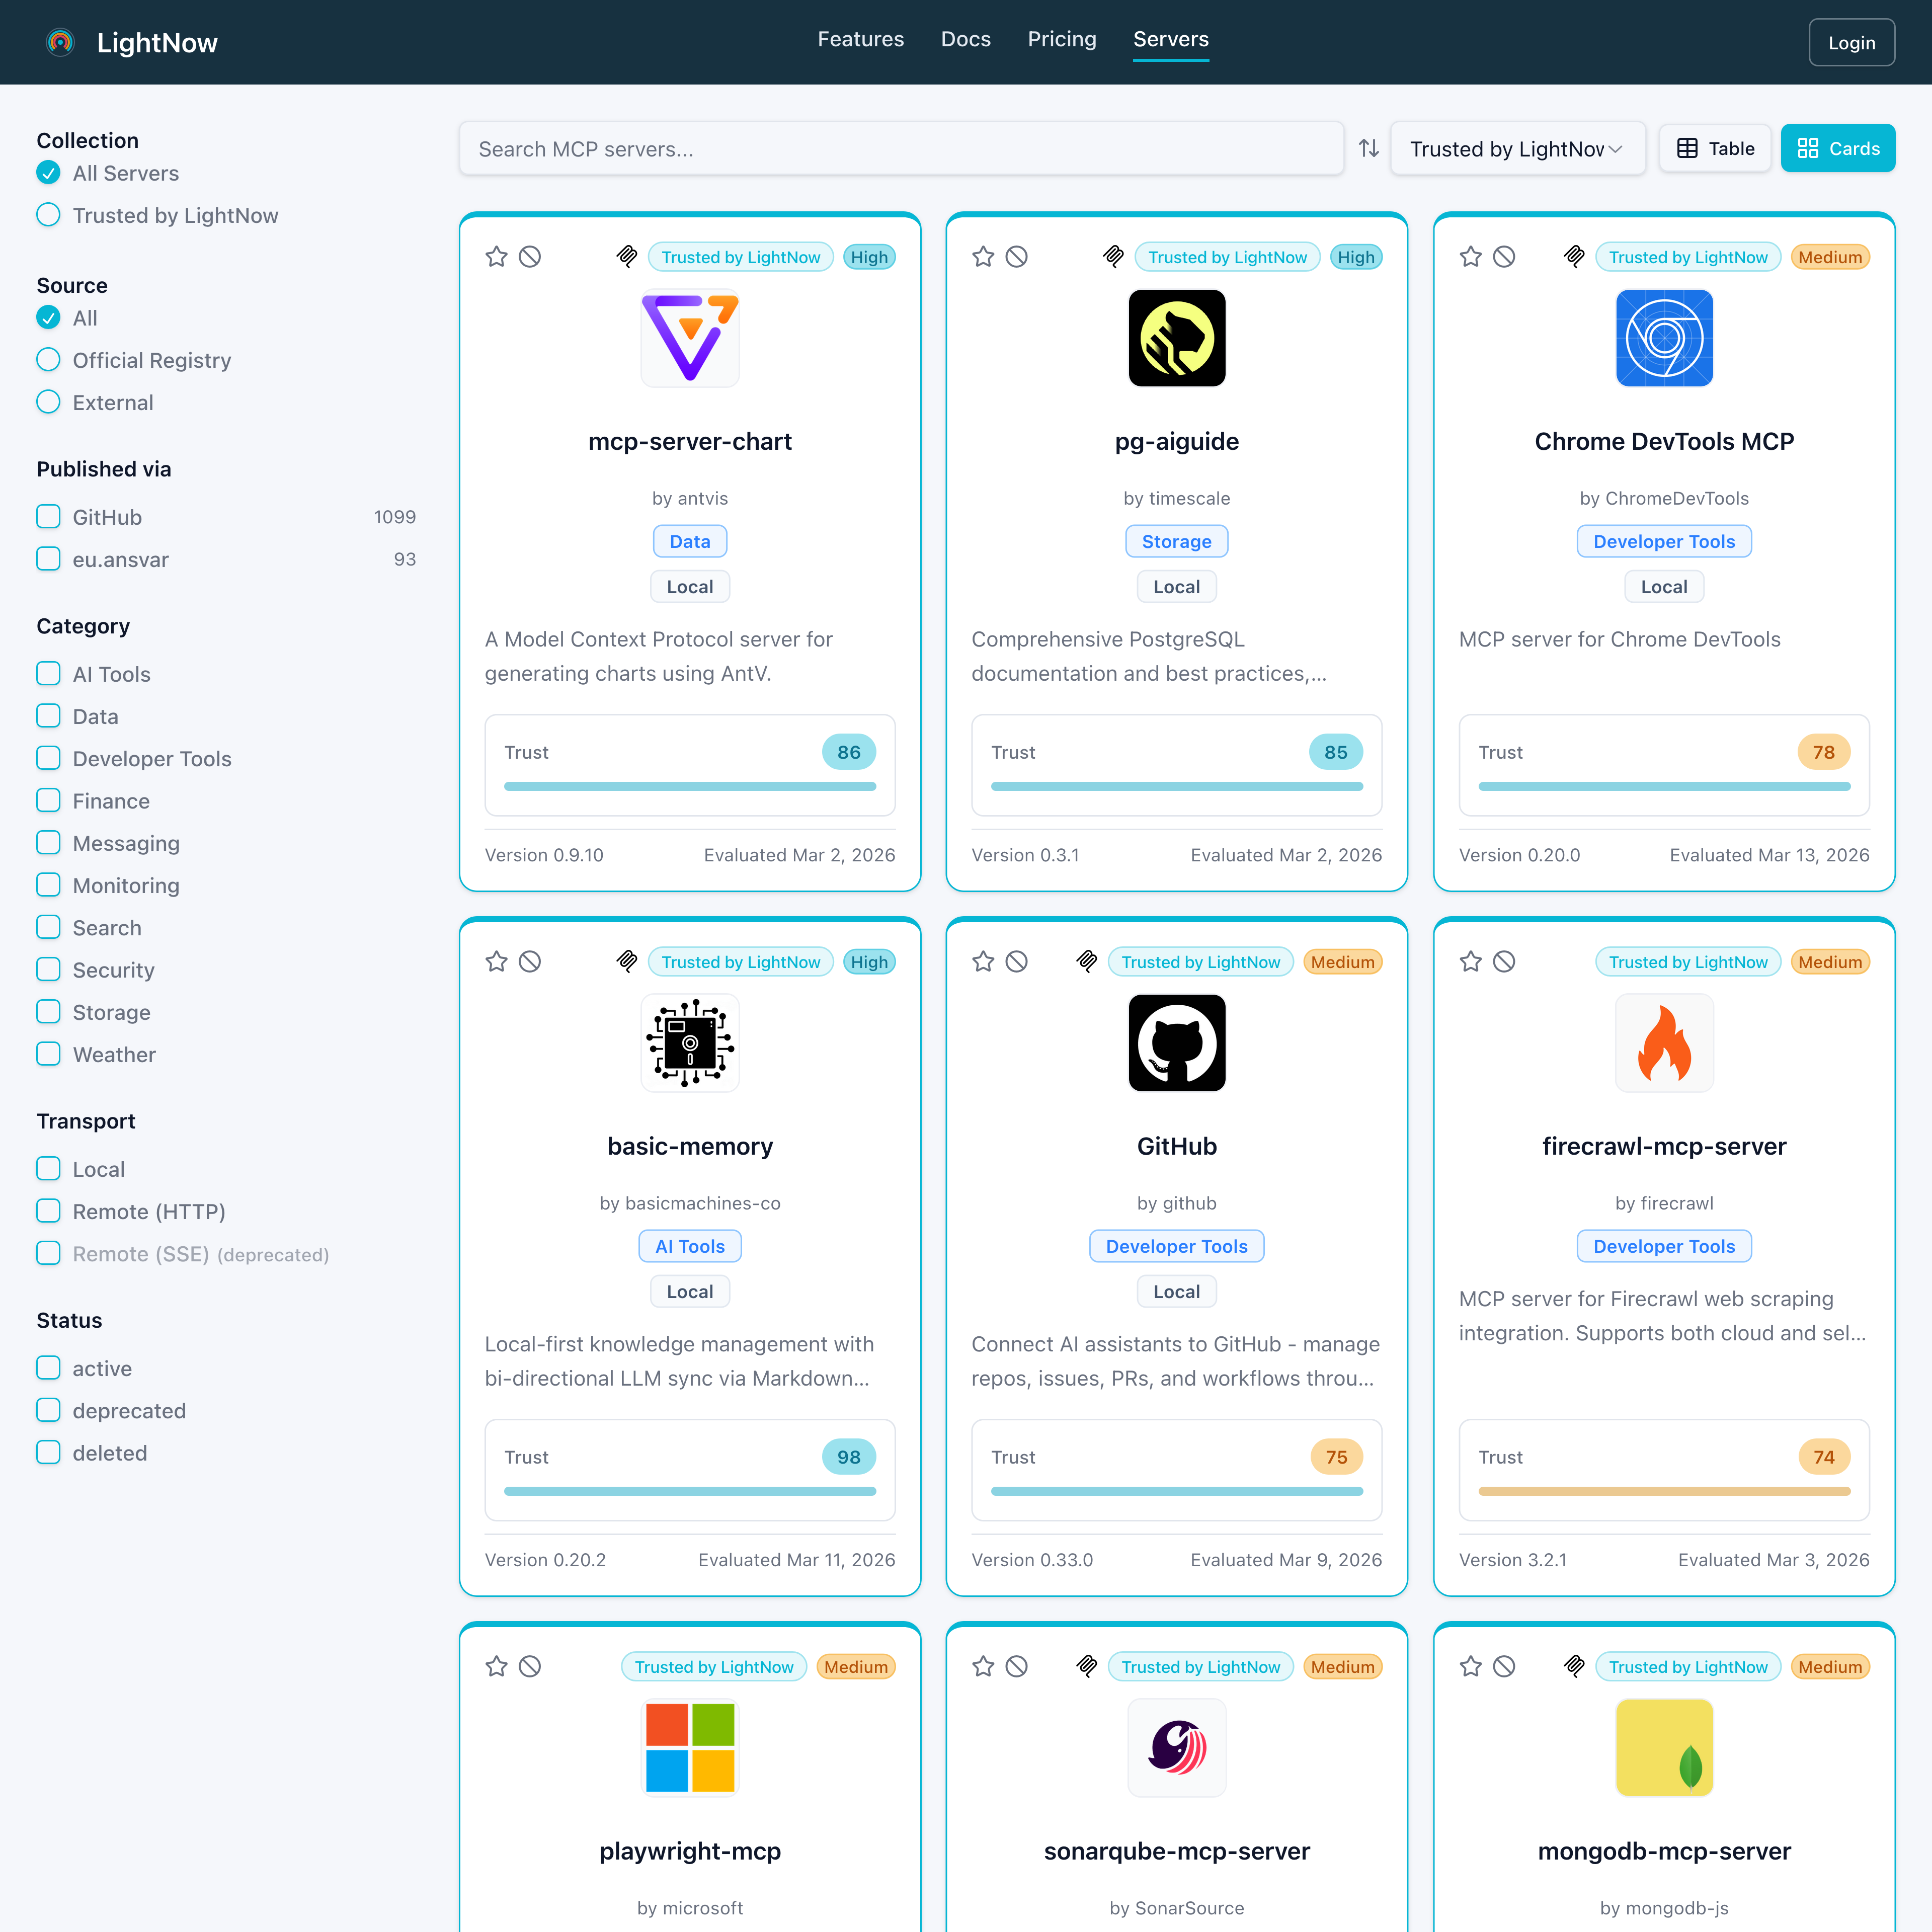Star the Chrome DevTools MCP card

tap(1470, 257)
